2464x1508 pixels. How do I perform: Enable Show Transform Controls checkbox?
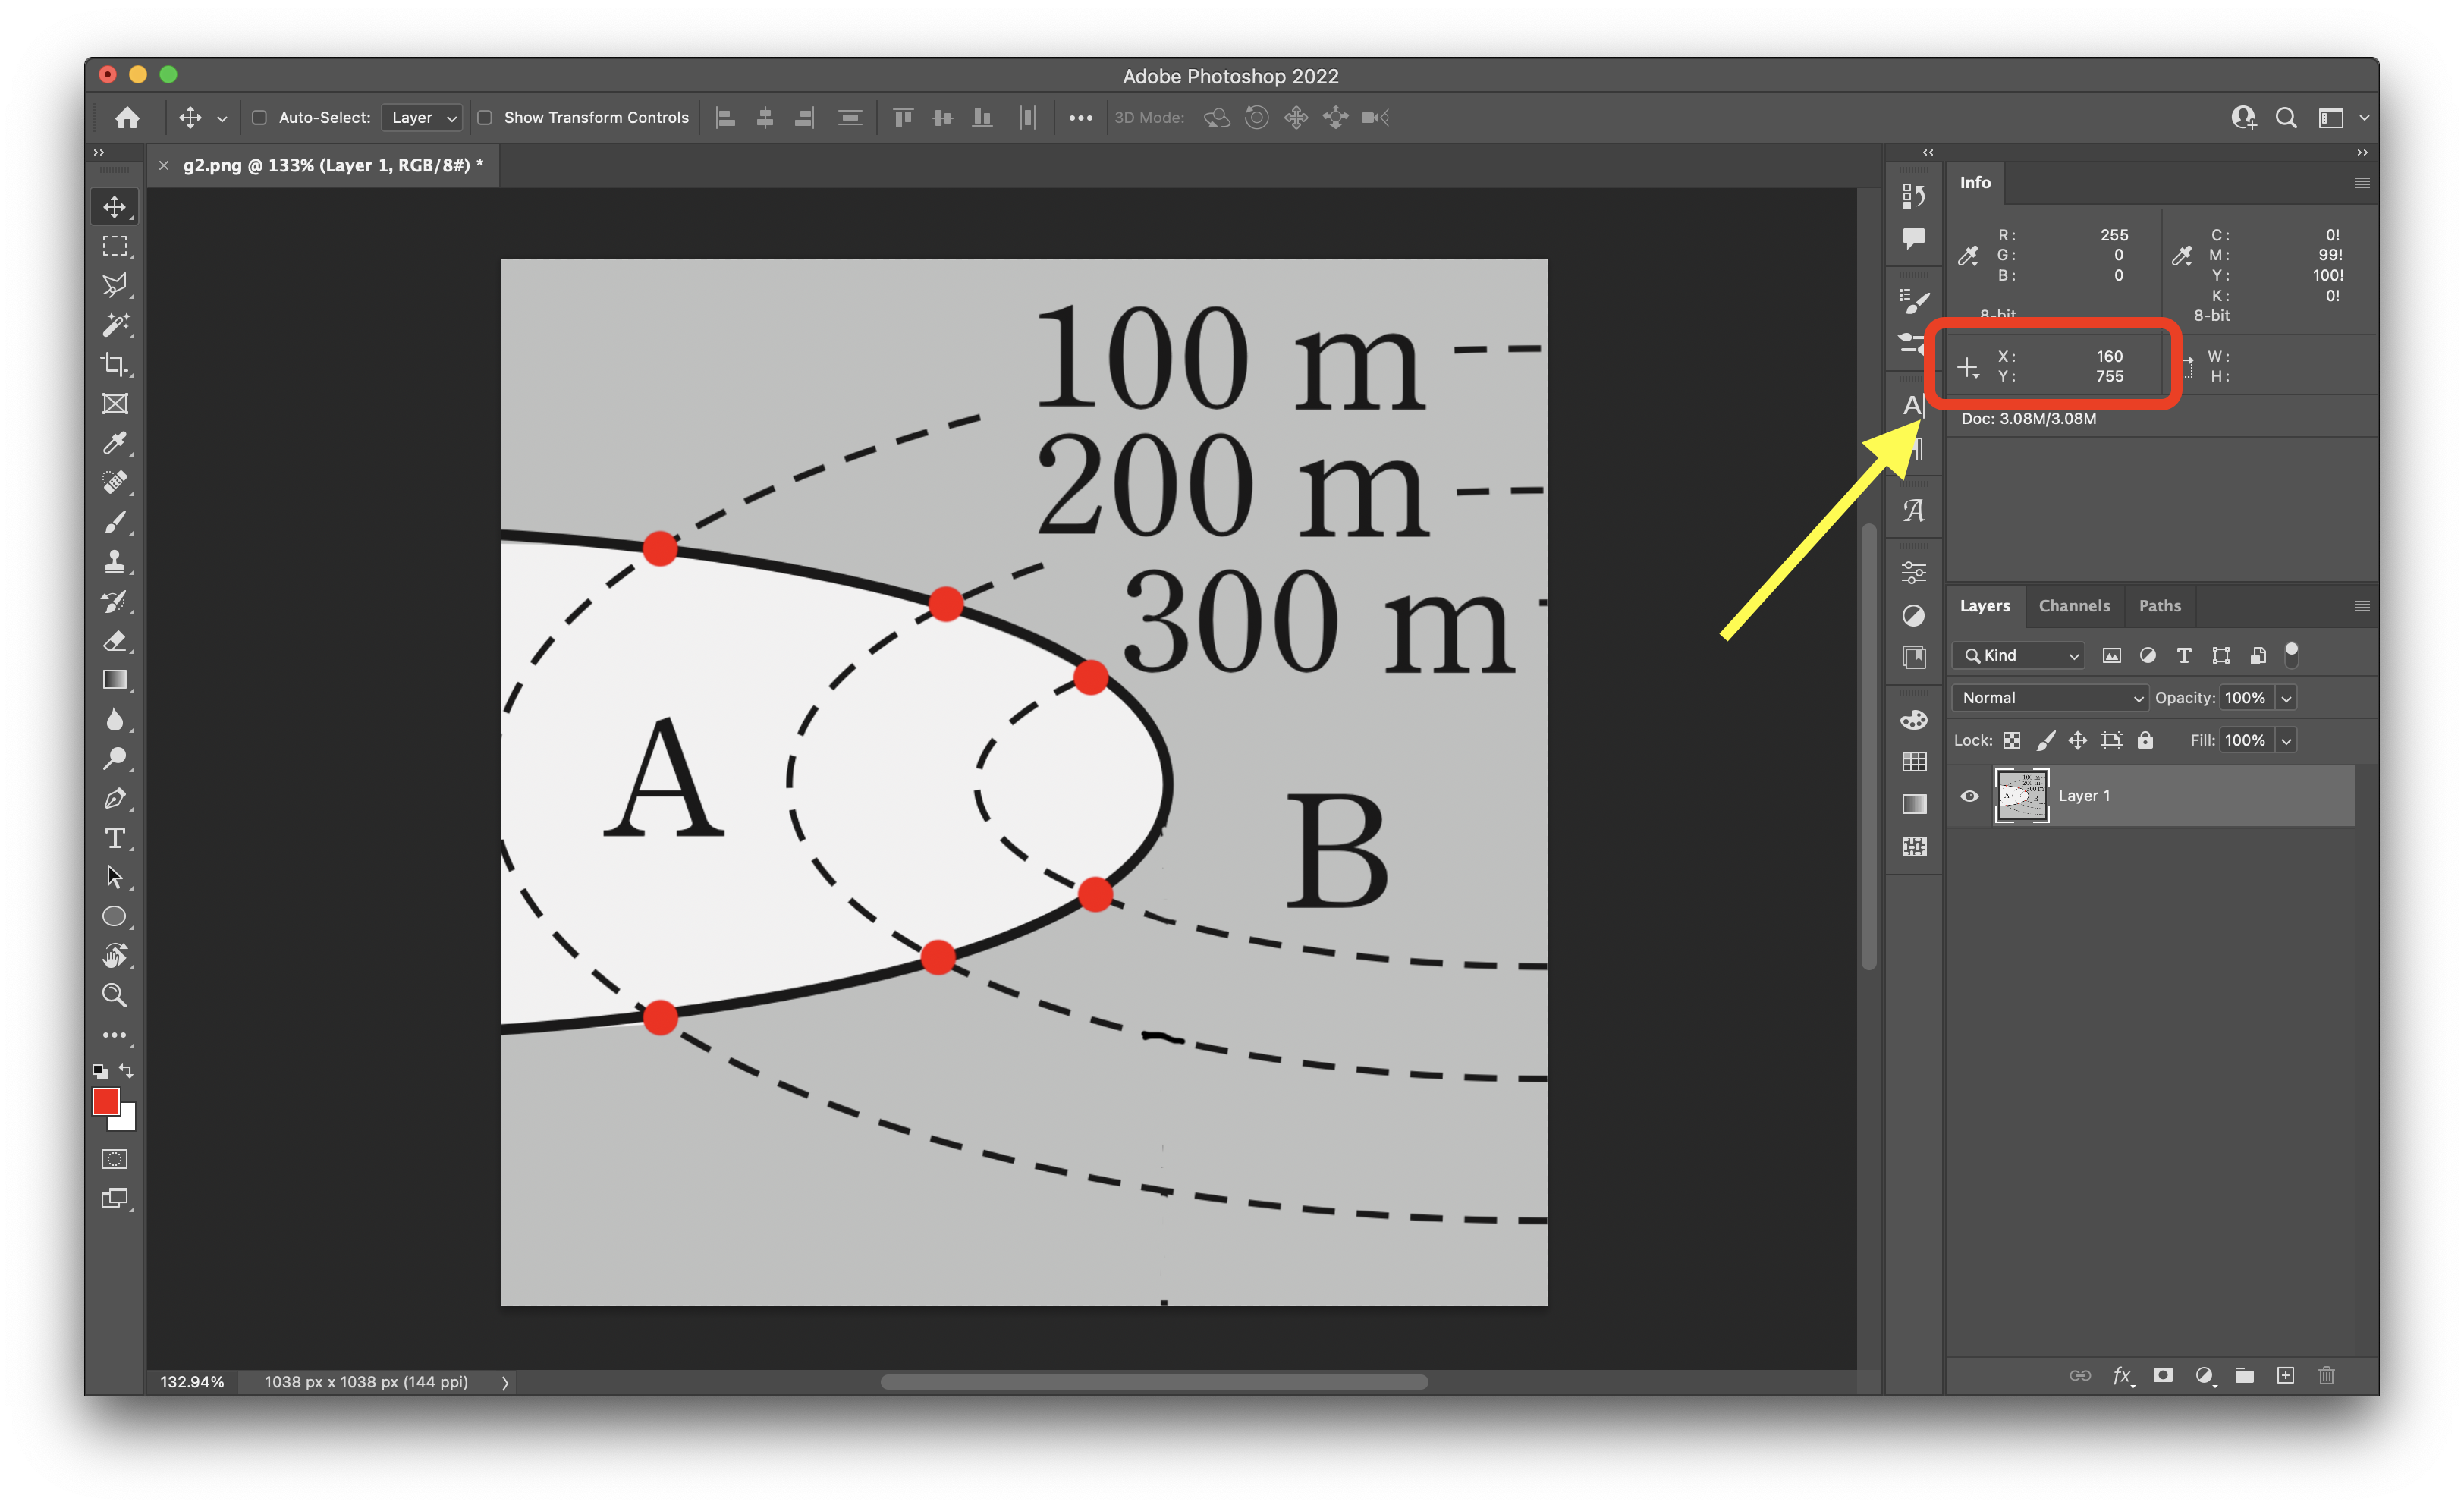pos(485,118)
